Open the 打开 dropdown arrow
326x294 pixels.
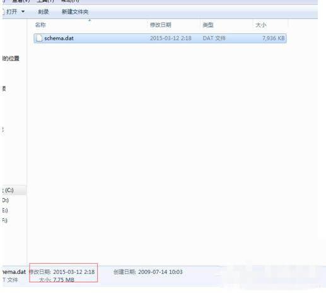click(23, 11)
